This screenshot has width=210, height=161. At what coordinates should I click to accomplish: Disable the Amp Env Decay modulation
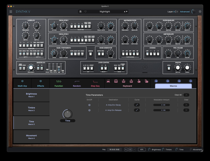coord(89,105)
